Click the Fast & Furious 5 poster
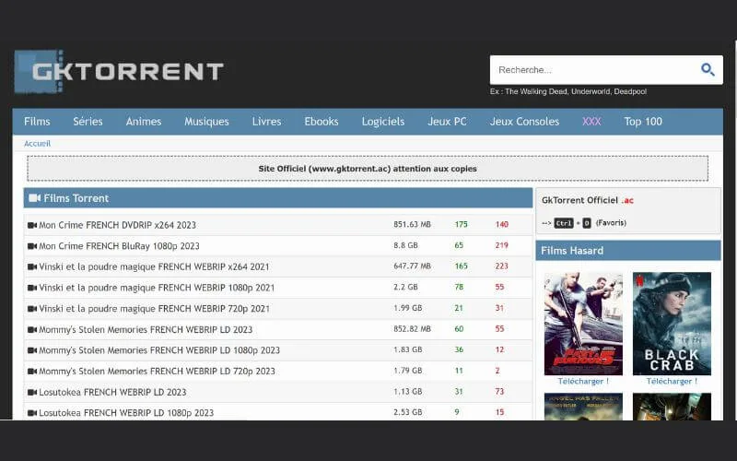 [x=583, y=324]
